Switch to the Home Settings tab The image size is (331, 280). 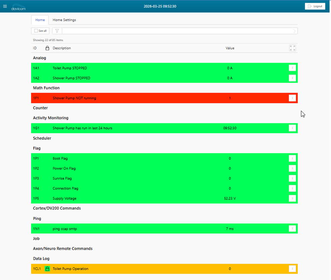point(64,20)
